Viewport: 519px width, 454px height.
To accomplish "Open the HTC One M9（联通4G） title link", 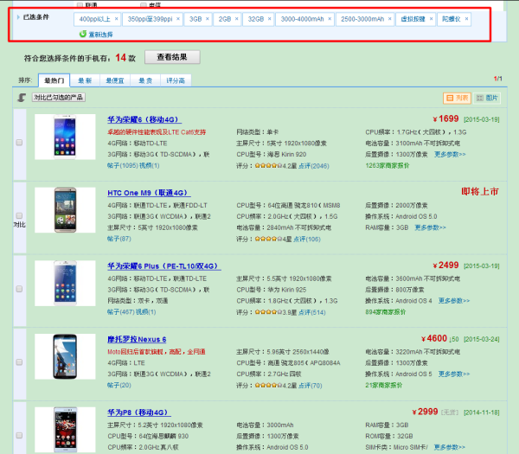I will point(149,193).
